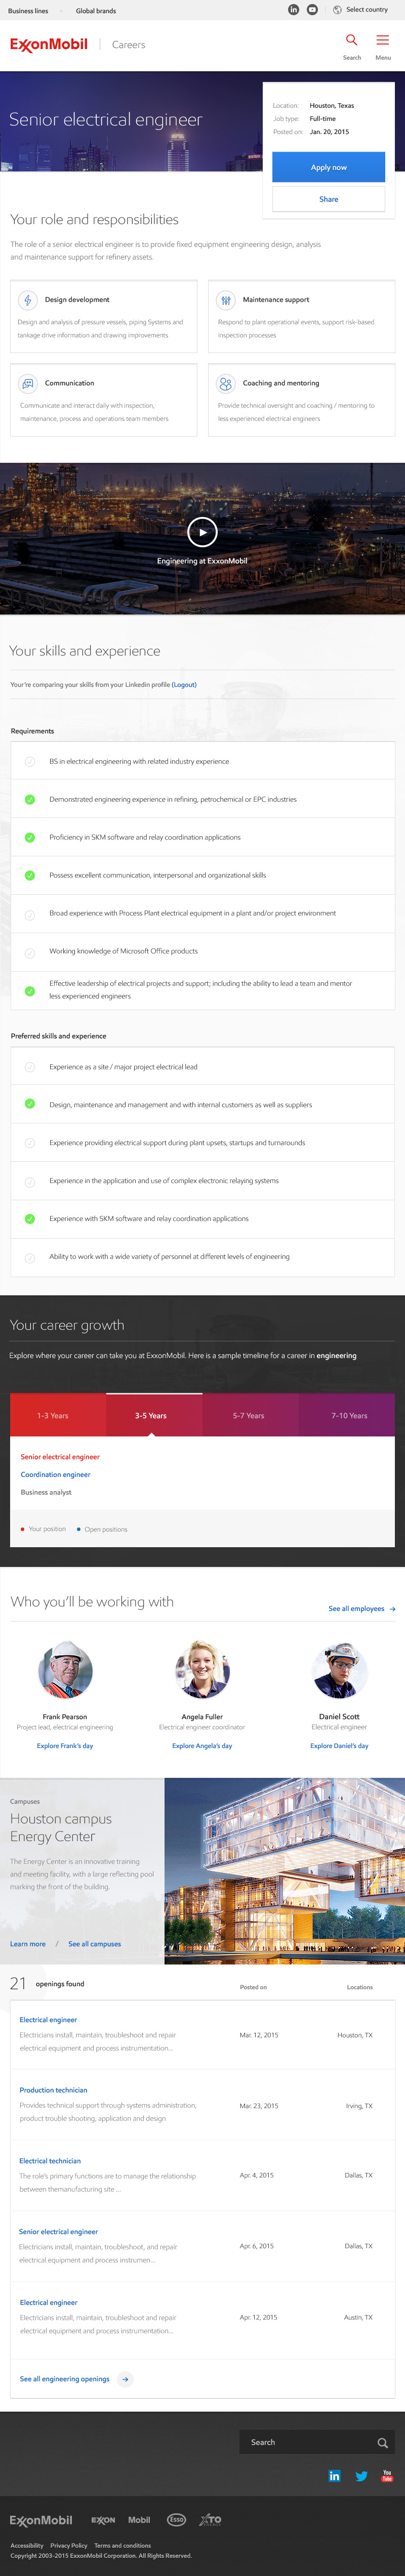Select the 1-3 Years tab
Image resolution: width=405 pixels, height=2576 pixels.
pos(53,1416)
